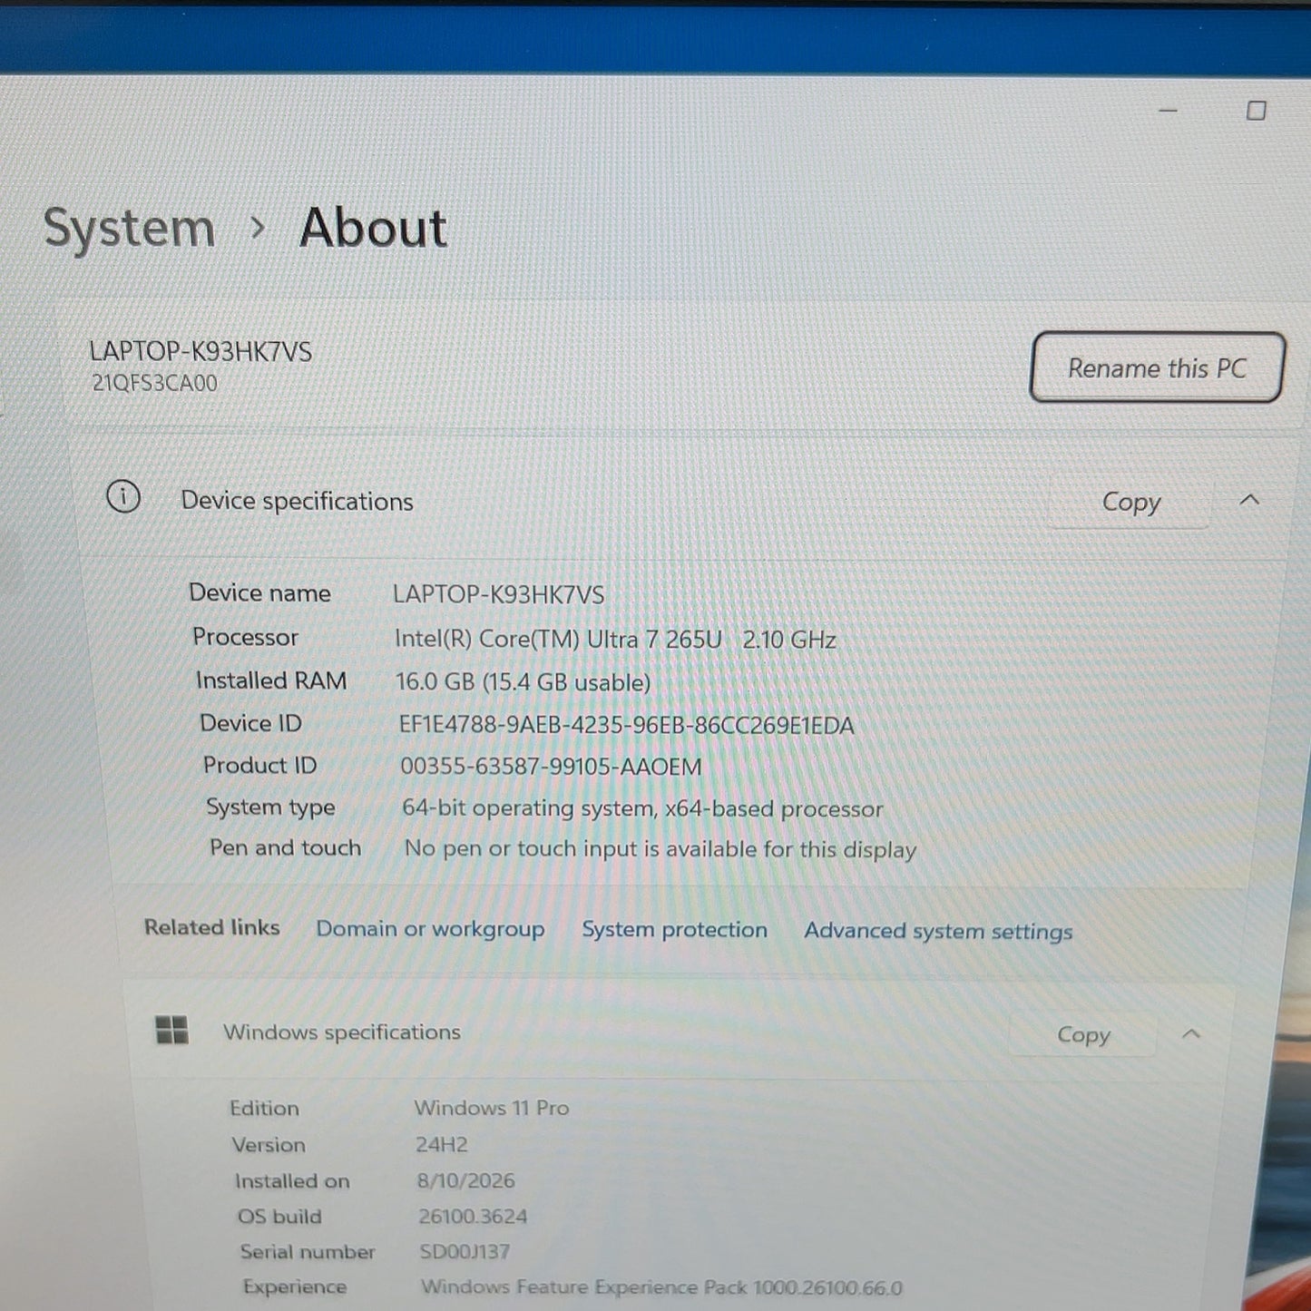
Task: Click the Device specifications heading
Action: pos(297,501)
